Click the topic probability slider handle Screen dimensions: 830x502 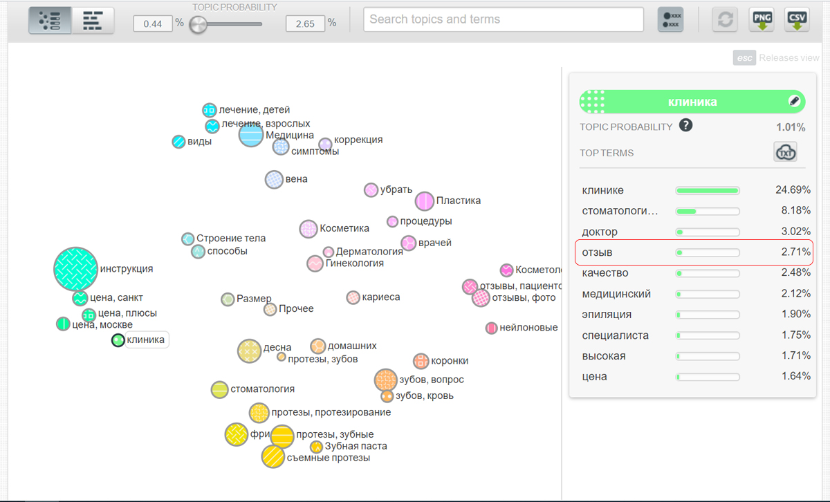coord(198,24)
